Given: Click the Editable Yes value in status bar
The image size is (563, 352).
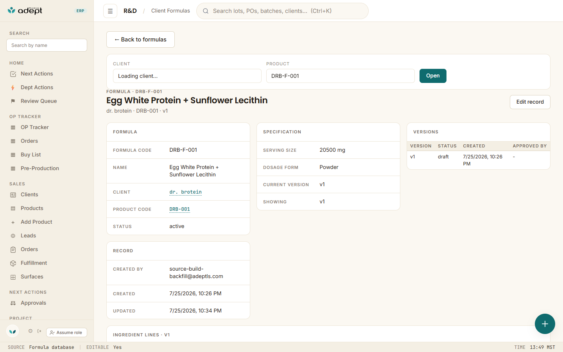Looking at the screenshot, I should tap(118, 347).
